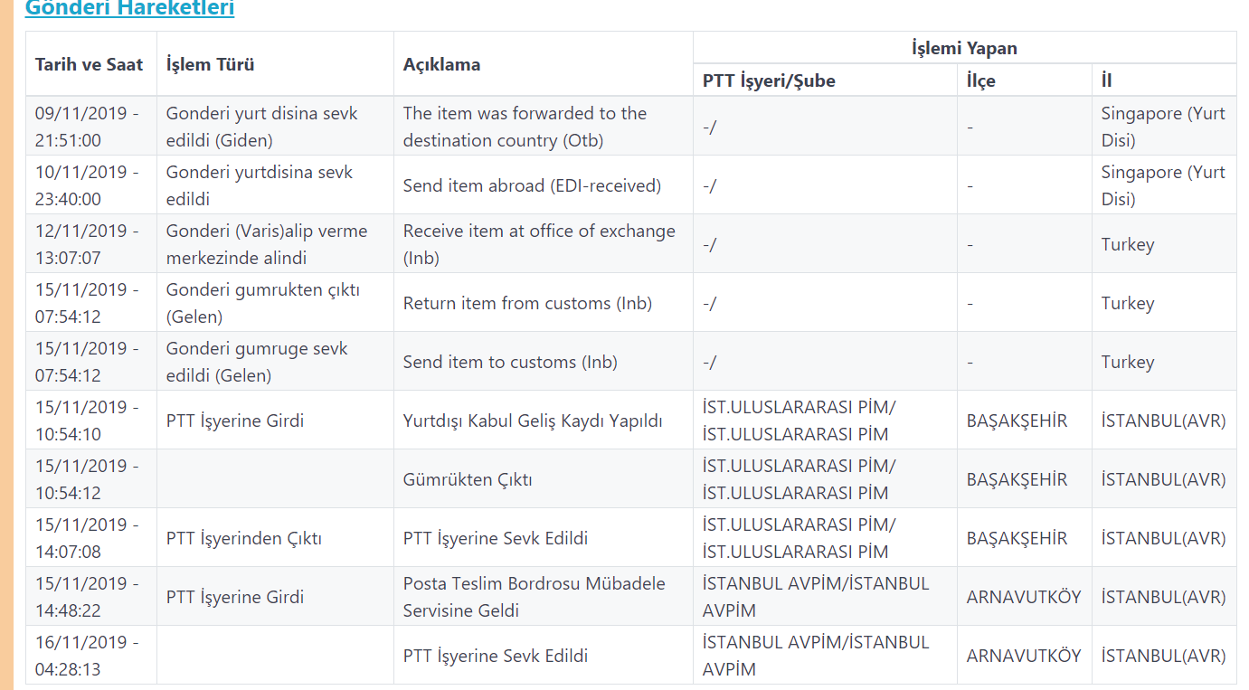
Task: Click the İlçe column header
Action: pos(980,80)
